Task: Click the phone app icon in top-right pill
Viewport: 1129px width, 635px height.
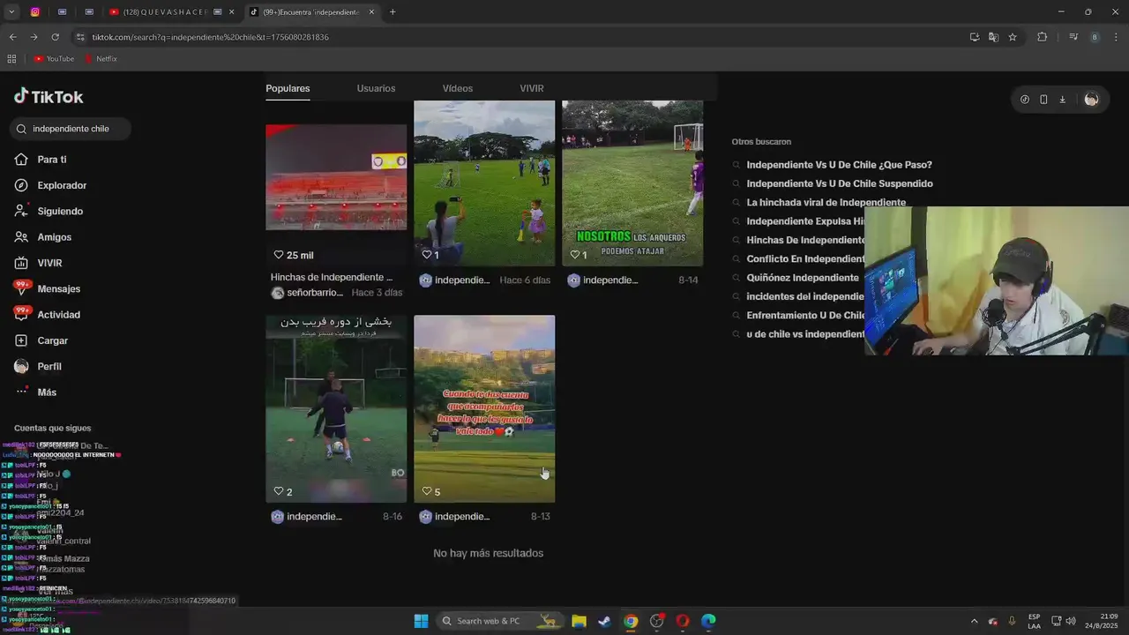Action: (1043, 100)
